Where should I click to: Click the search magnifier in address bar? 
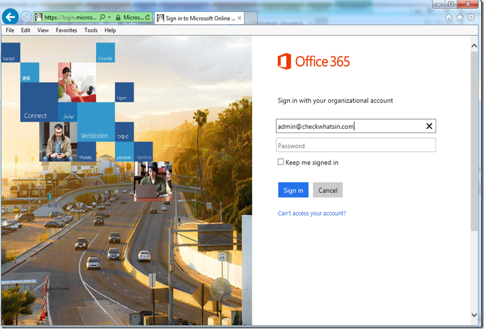[x=103, y=17]
